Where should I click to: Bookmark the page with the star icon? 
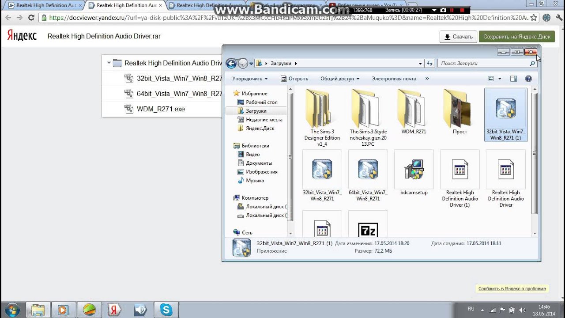pyautogui.click(x=534, y=18)
